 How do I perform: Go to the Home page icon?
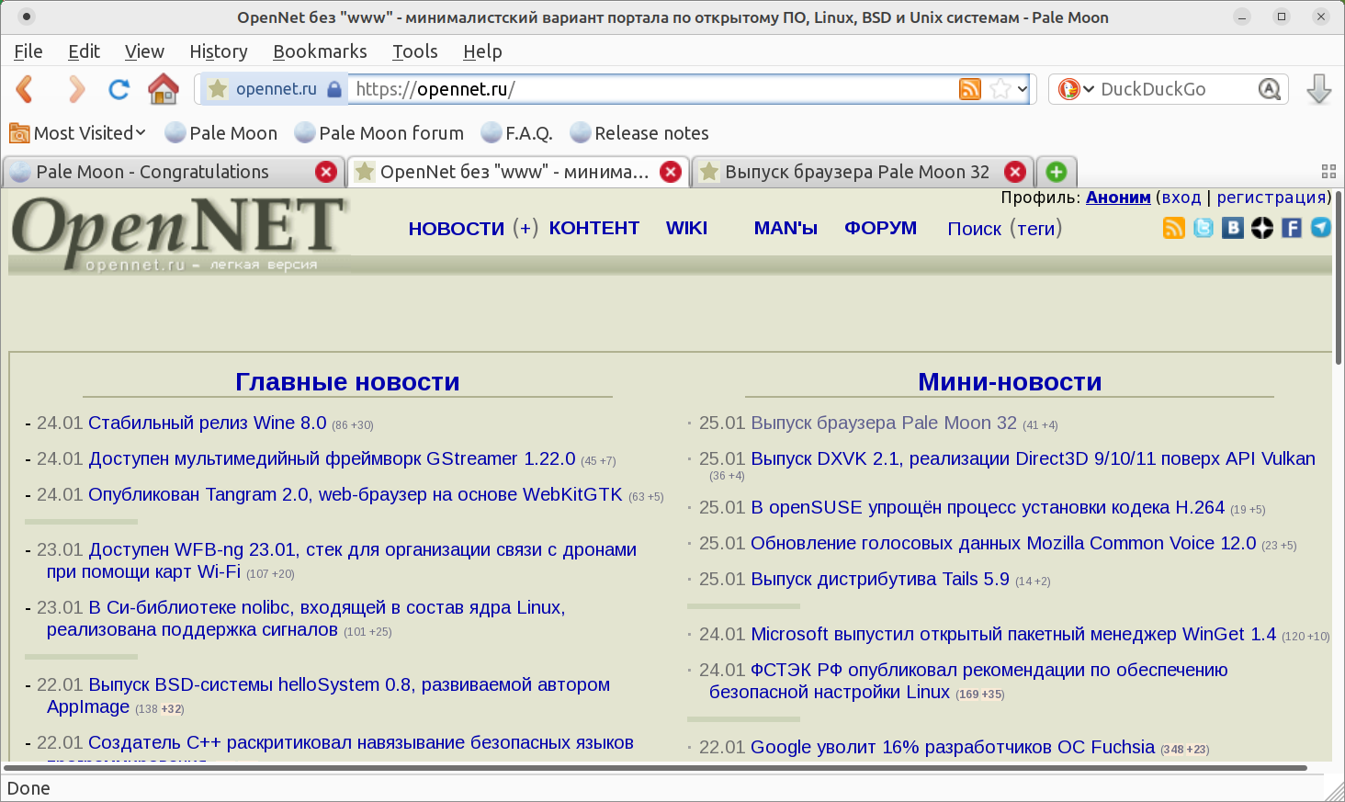click(164, 89)
